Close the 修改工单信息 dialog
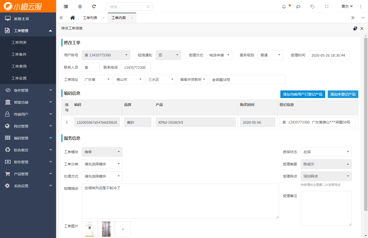 click(362, 28)
